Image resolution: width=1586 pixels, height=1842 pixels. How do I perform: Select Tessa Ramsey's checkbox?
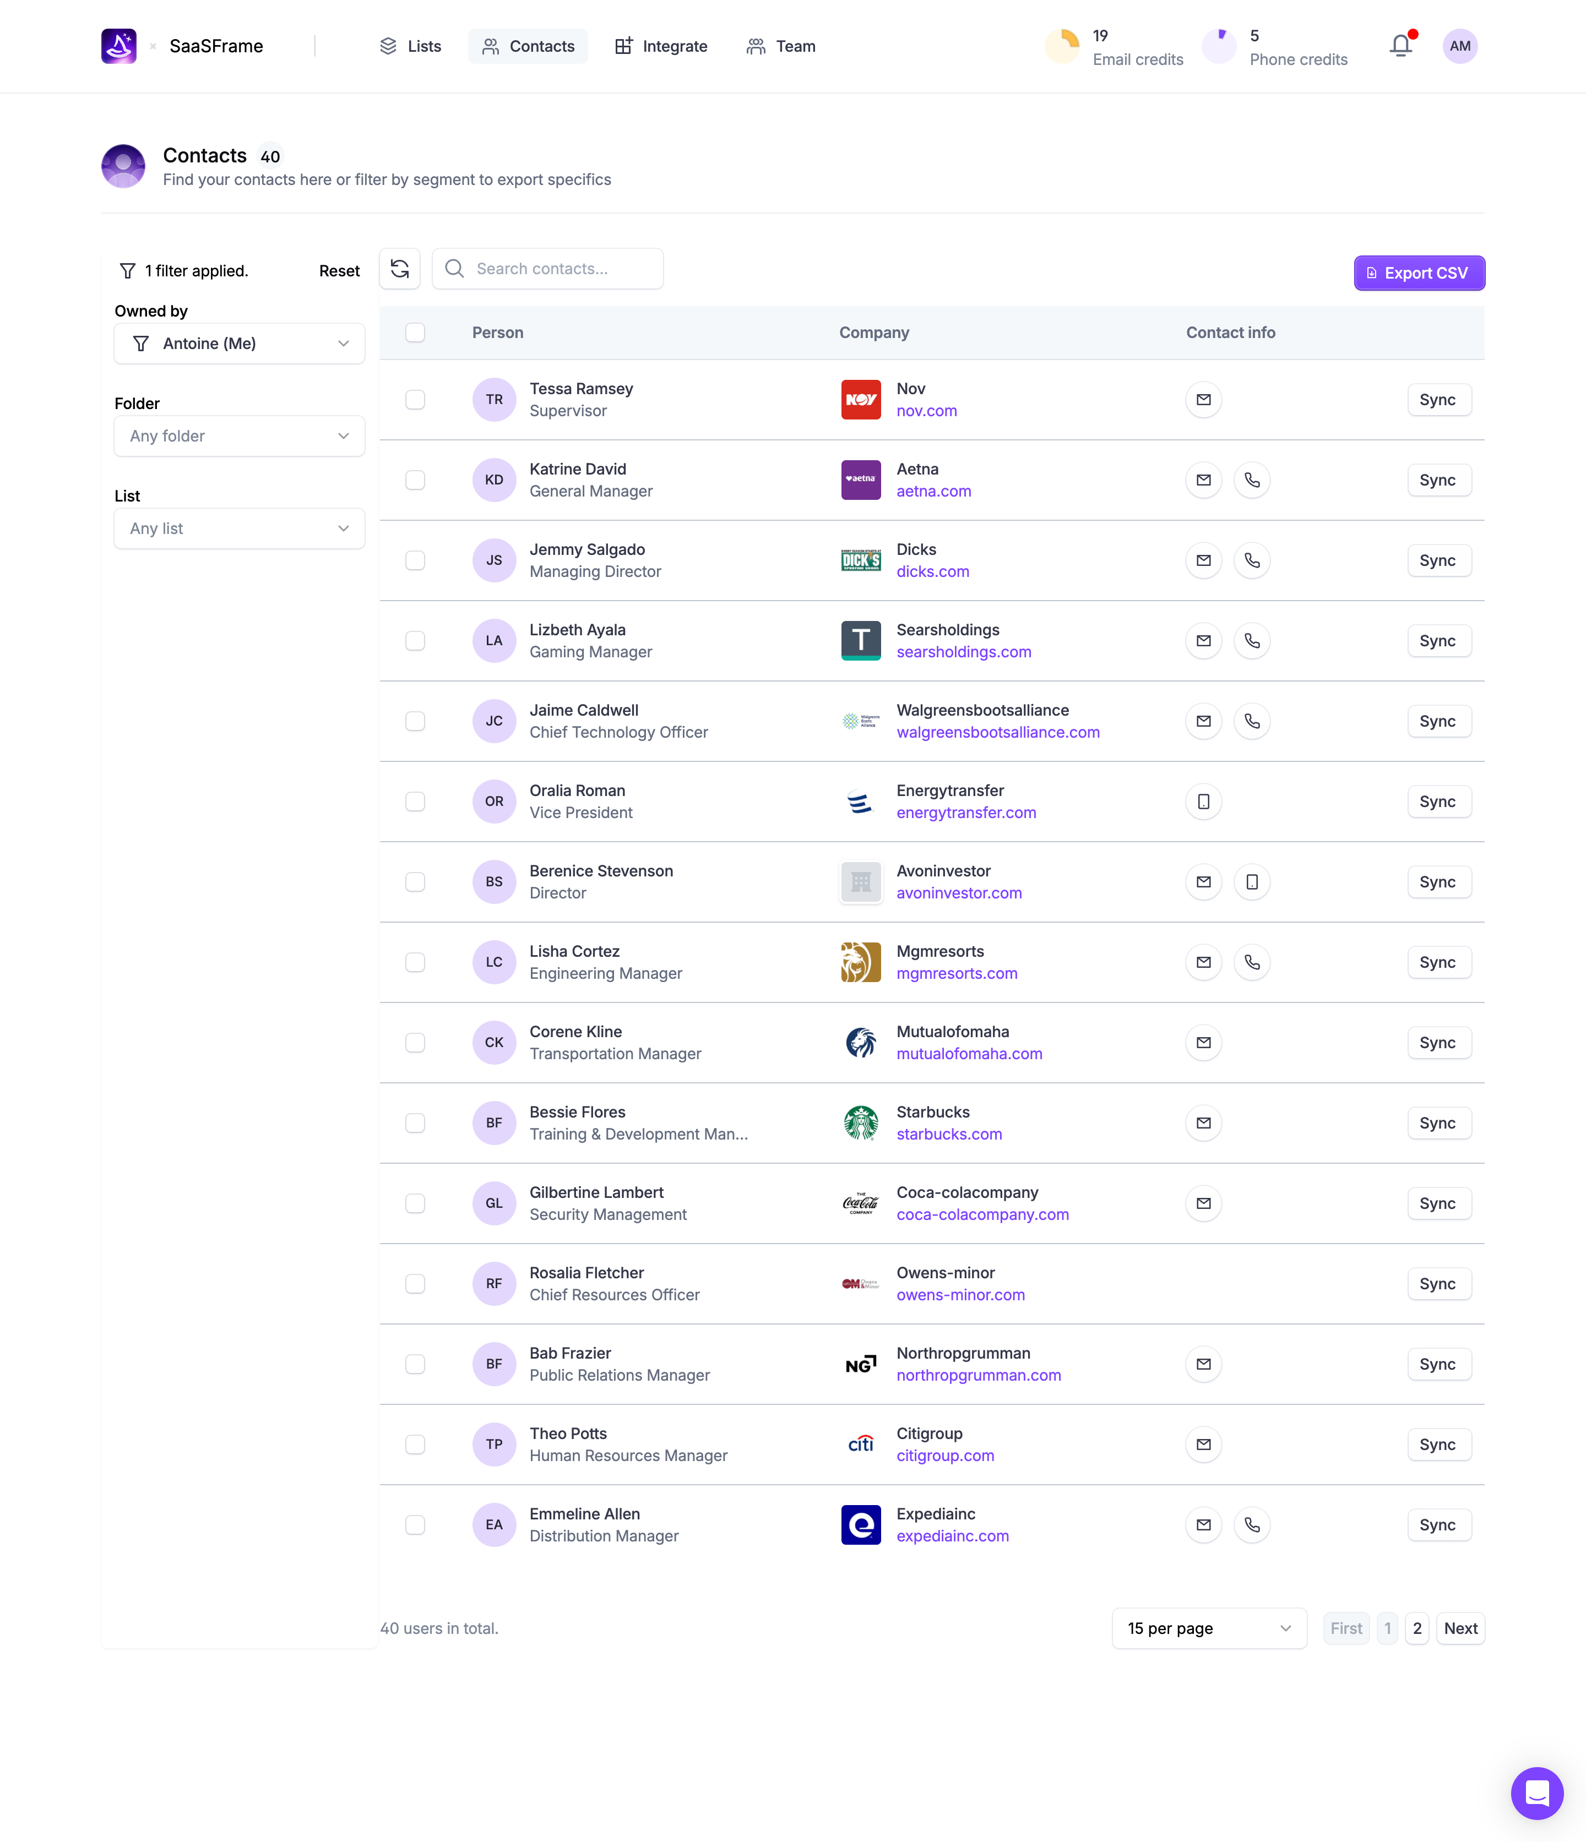[415, 400]
